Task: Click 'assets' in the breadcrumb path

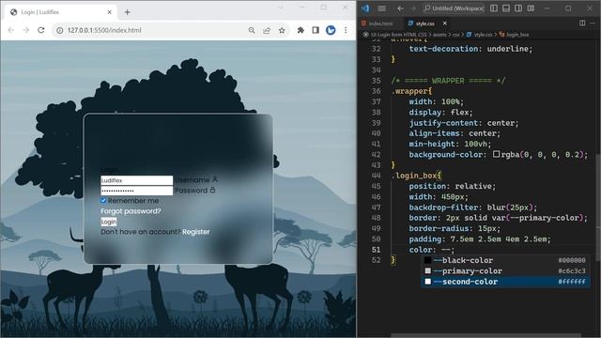Action: coord(439,35)
